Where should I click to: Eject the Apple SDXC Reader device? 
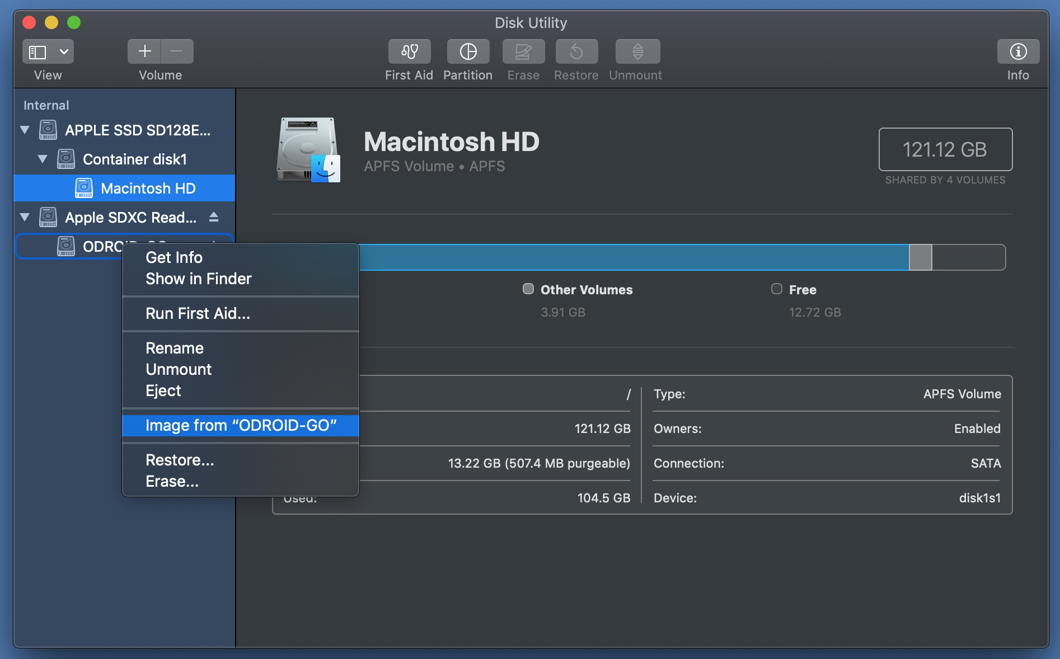point(214,217)
